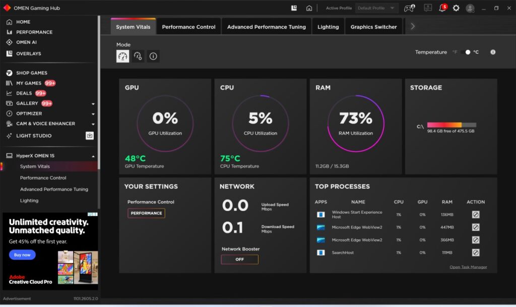
Task: Expand the OPTIMIZER submenu arrow
Action: point(93,114)
